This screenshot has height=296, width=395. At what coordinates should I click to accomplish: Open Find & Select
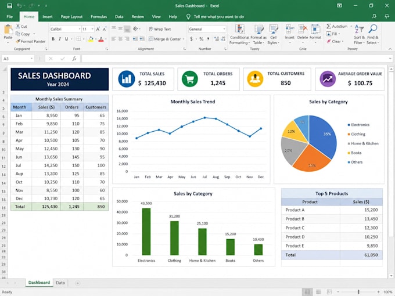click(x=373, y=34)
